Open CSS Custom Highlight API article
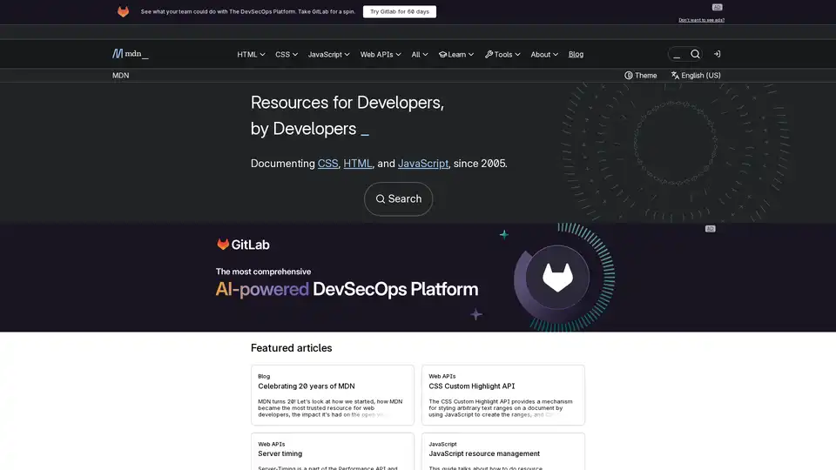836x470 pixels. click(x=471, y=386)
